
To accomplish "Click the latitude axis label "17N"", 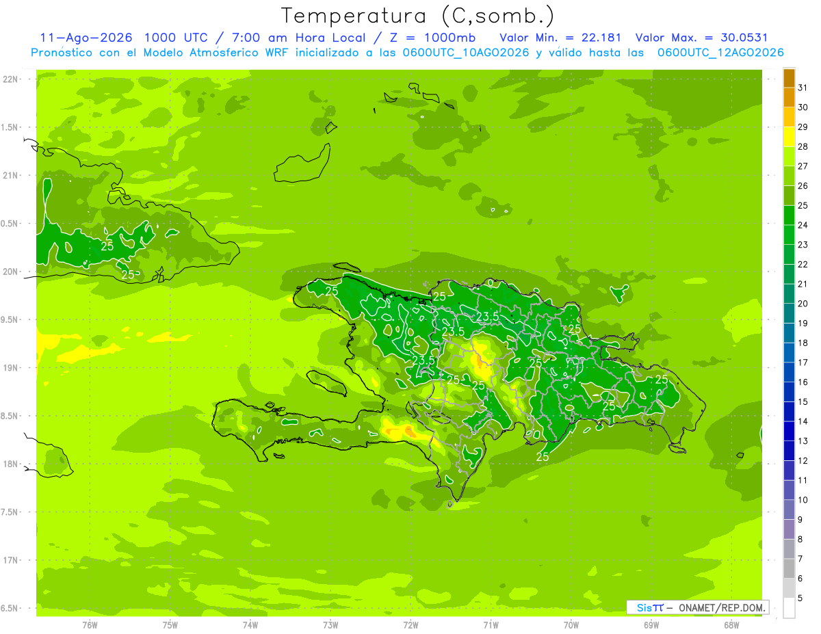I will [10, 561].
